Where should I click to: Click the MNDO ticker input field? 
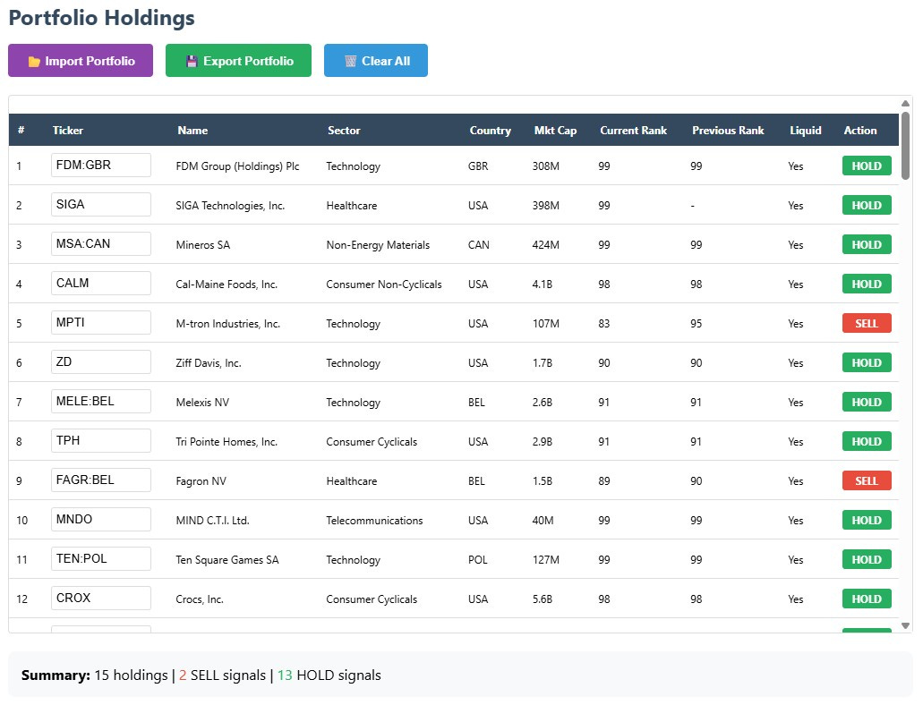[x=100, y=520]
